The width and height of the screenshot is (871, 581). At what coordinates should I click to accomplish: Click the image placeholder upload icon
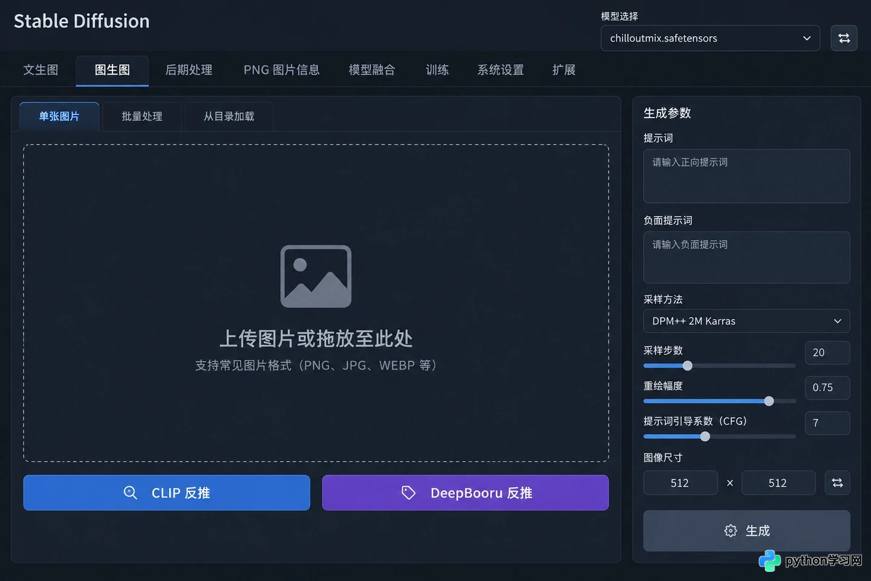coord(316,276)
